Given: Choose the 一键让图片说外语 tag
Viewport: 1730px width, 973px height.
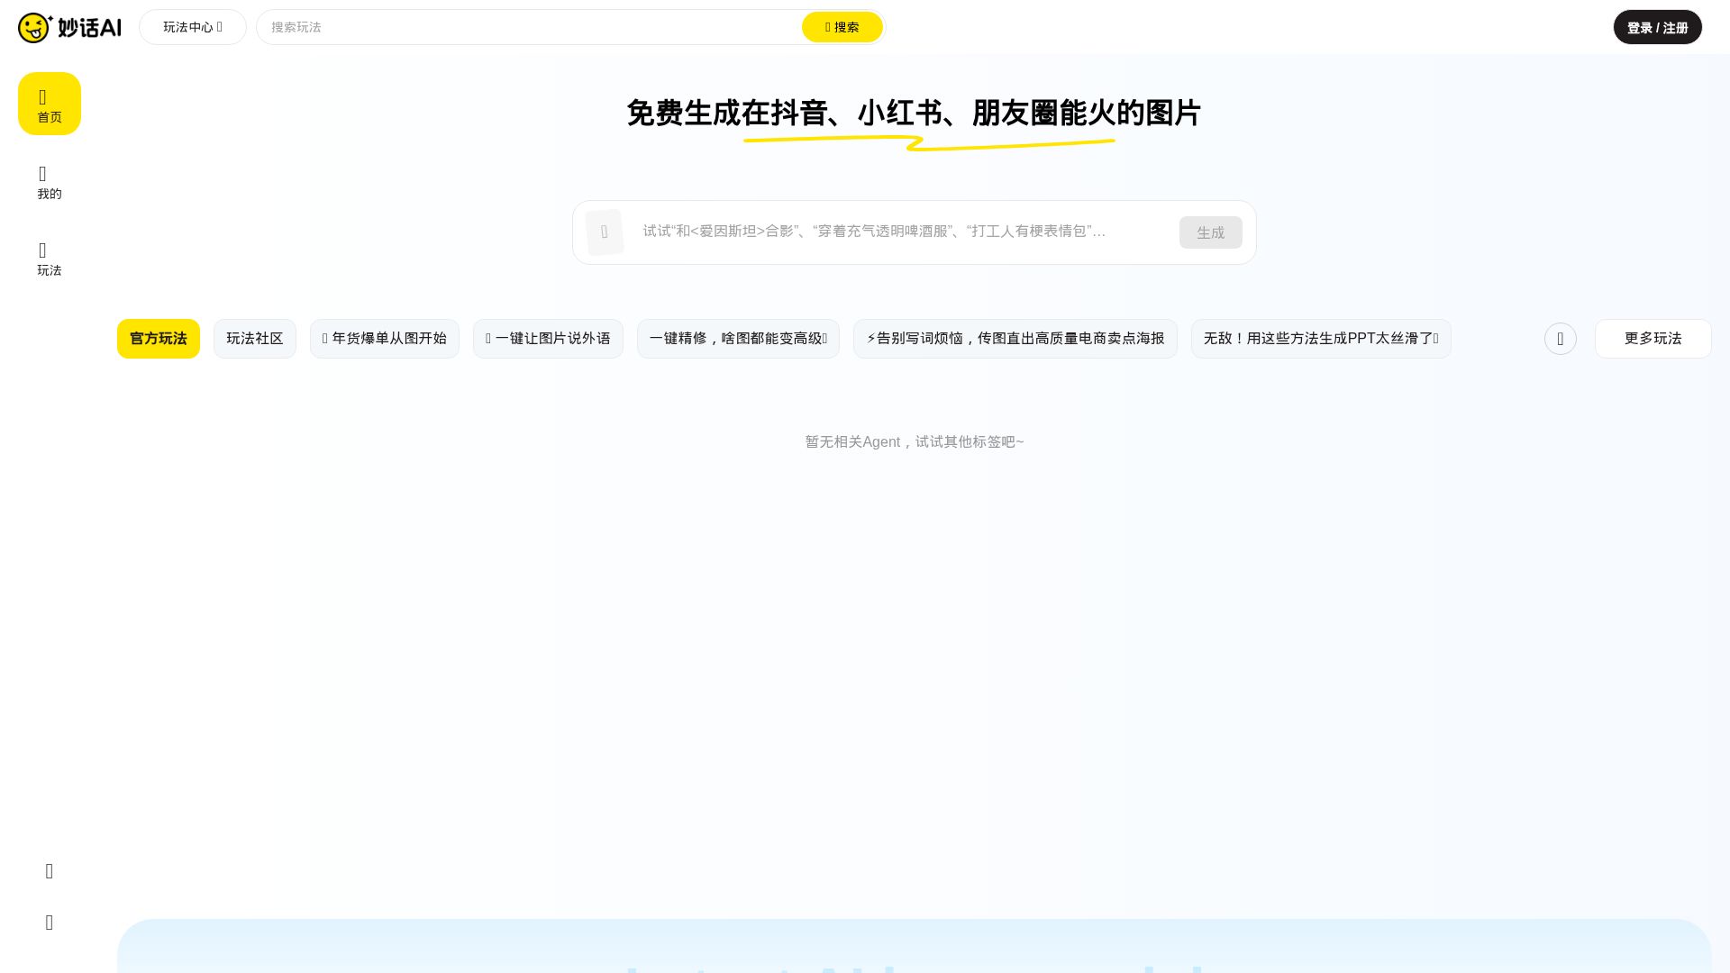Looking at the screenshot, I should coord(548,339).
